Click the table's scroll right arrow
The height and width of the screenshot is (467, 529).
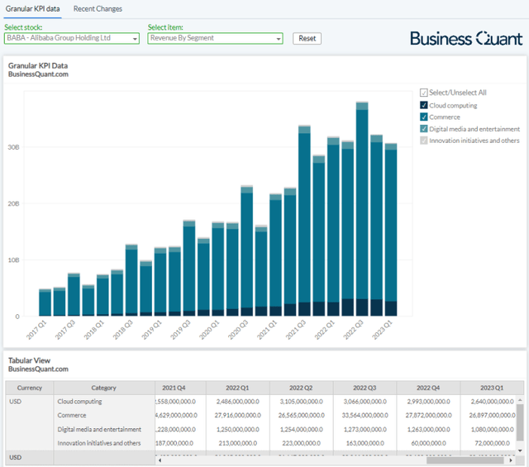coord(511,460)
